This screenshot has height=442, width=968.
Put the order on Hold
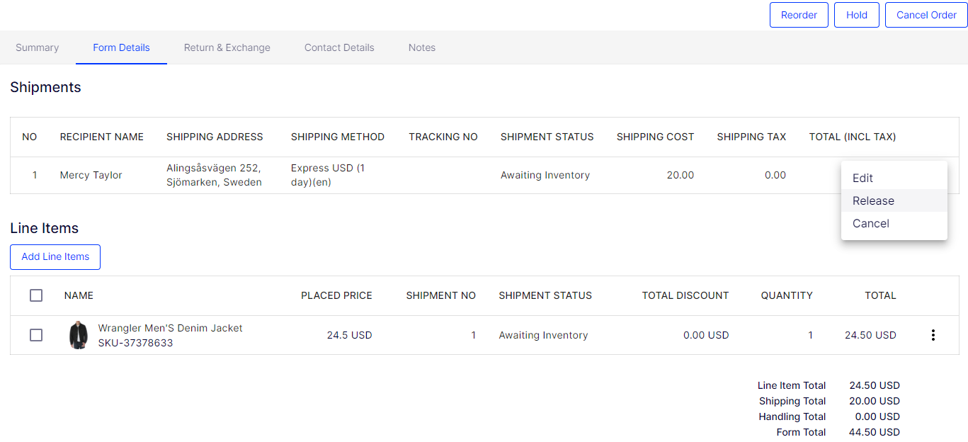[x=856, y=14]
